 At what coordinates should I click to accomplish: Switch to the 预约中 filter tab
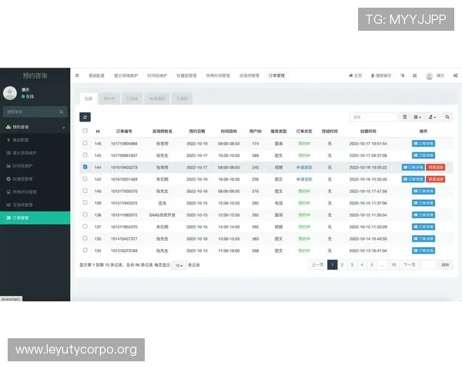coord(109,98)
